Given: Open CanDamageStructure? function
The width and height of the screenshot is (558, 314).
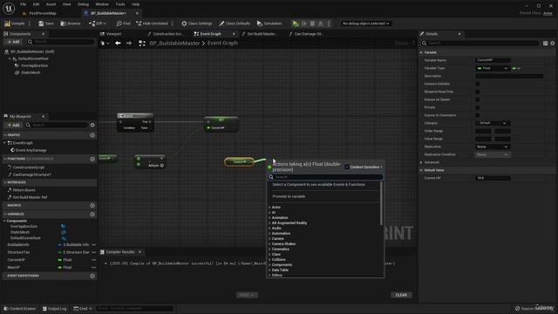Looking at the screenshot, I should pos(31,174).
